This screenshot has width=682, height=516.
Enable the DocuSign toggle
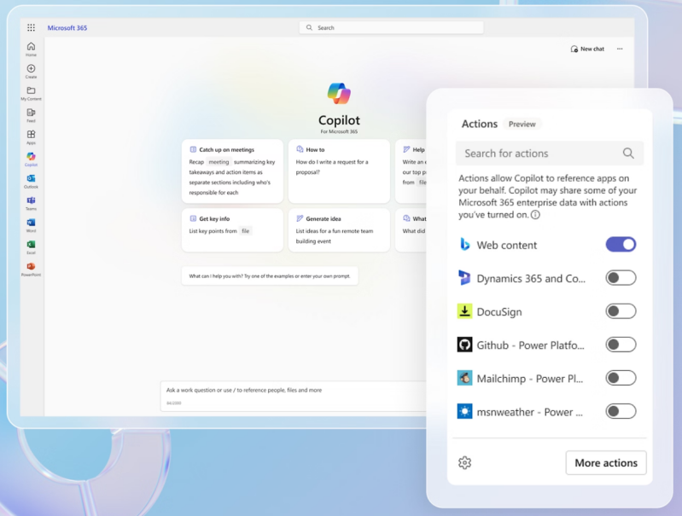621,311
